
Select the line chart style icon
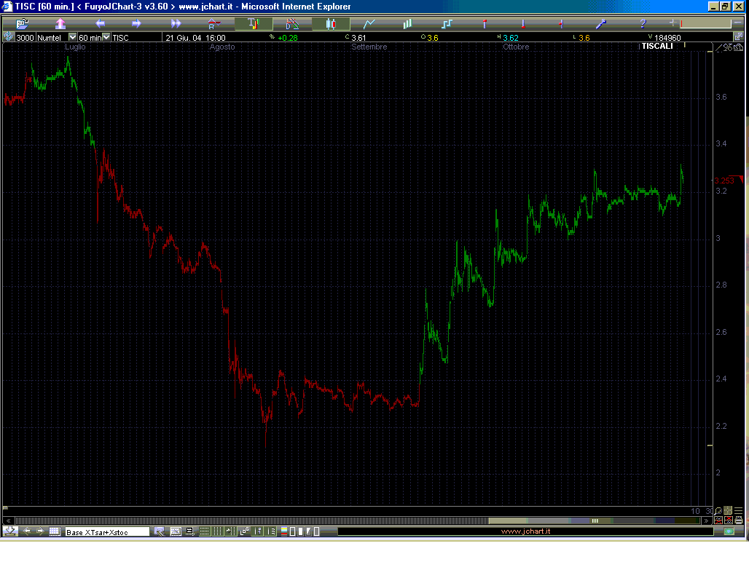369,24
